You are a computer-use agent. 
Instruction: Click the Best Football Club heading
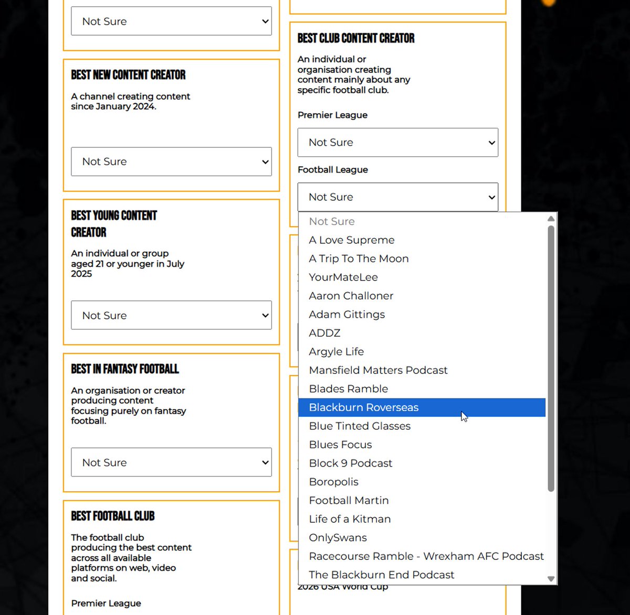coord(113,516)
